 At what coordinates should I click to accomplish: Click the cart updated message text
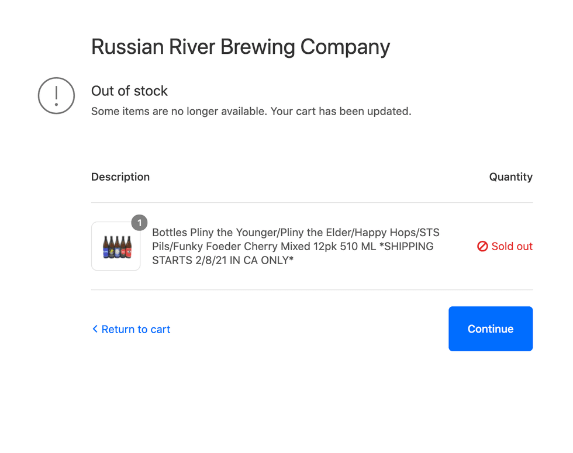251,111
